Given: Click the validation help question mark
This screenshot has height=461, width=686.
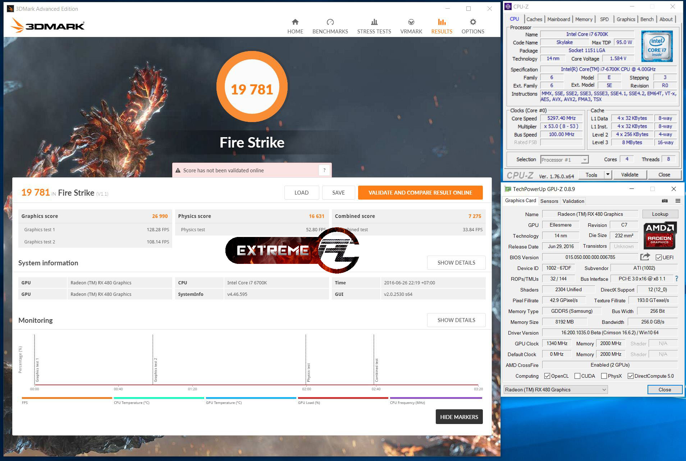Looking at the screenshot, I should [x=324, y=170].
